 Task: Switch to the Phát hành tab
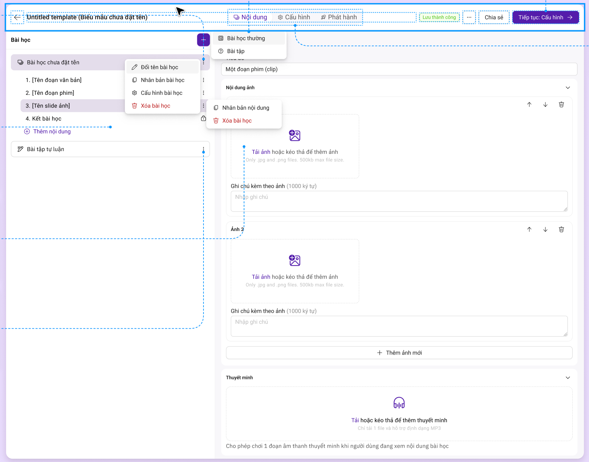coord(339,17)
